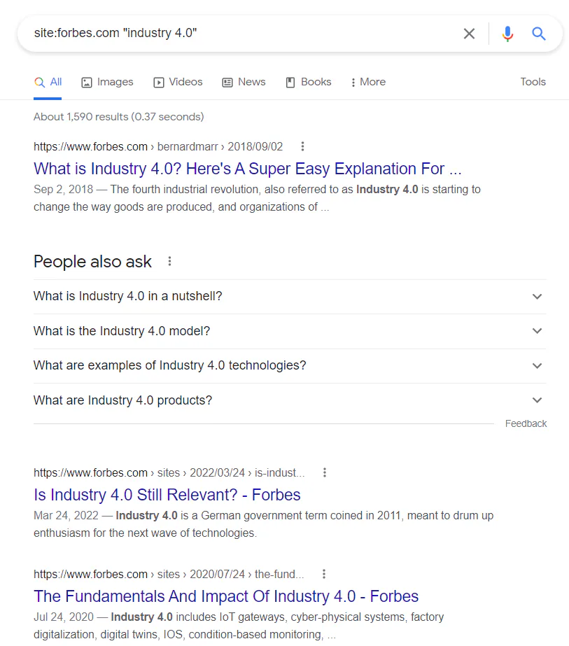Viewport: 569px width, 646px height.
Task: Open options dots beside People also ask
Action: [169, 261]
